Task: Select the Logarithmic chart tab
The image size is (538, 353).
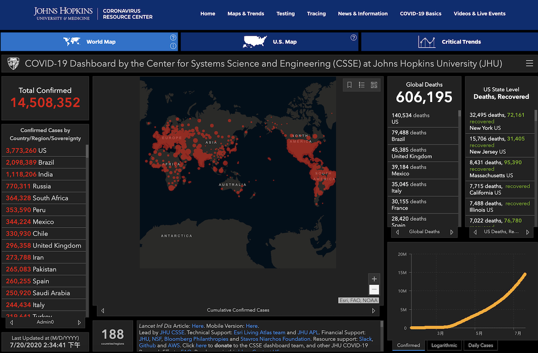Action: tap(444, 345)
